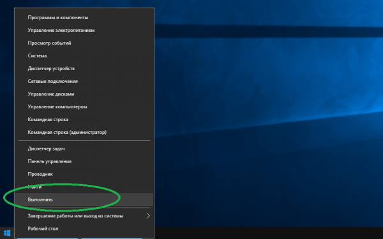Choose the Найти menu entry
383x239 pixels.
click(84, 187)
